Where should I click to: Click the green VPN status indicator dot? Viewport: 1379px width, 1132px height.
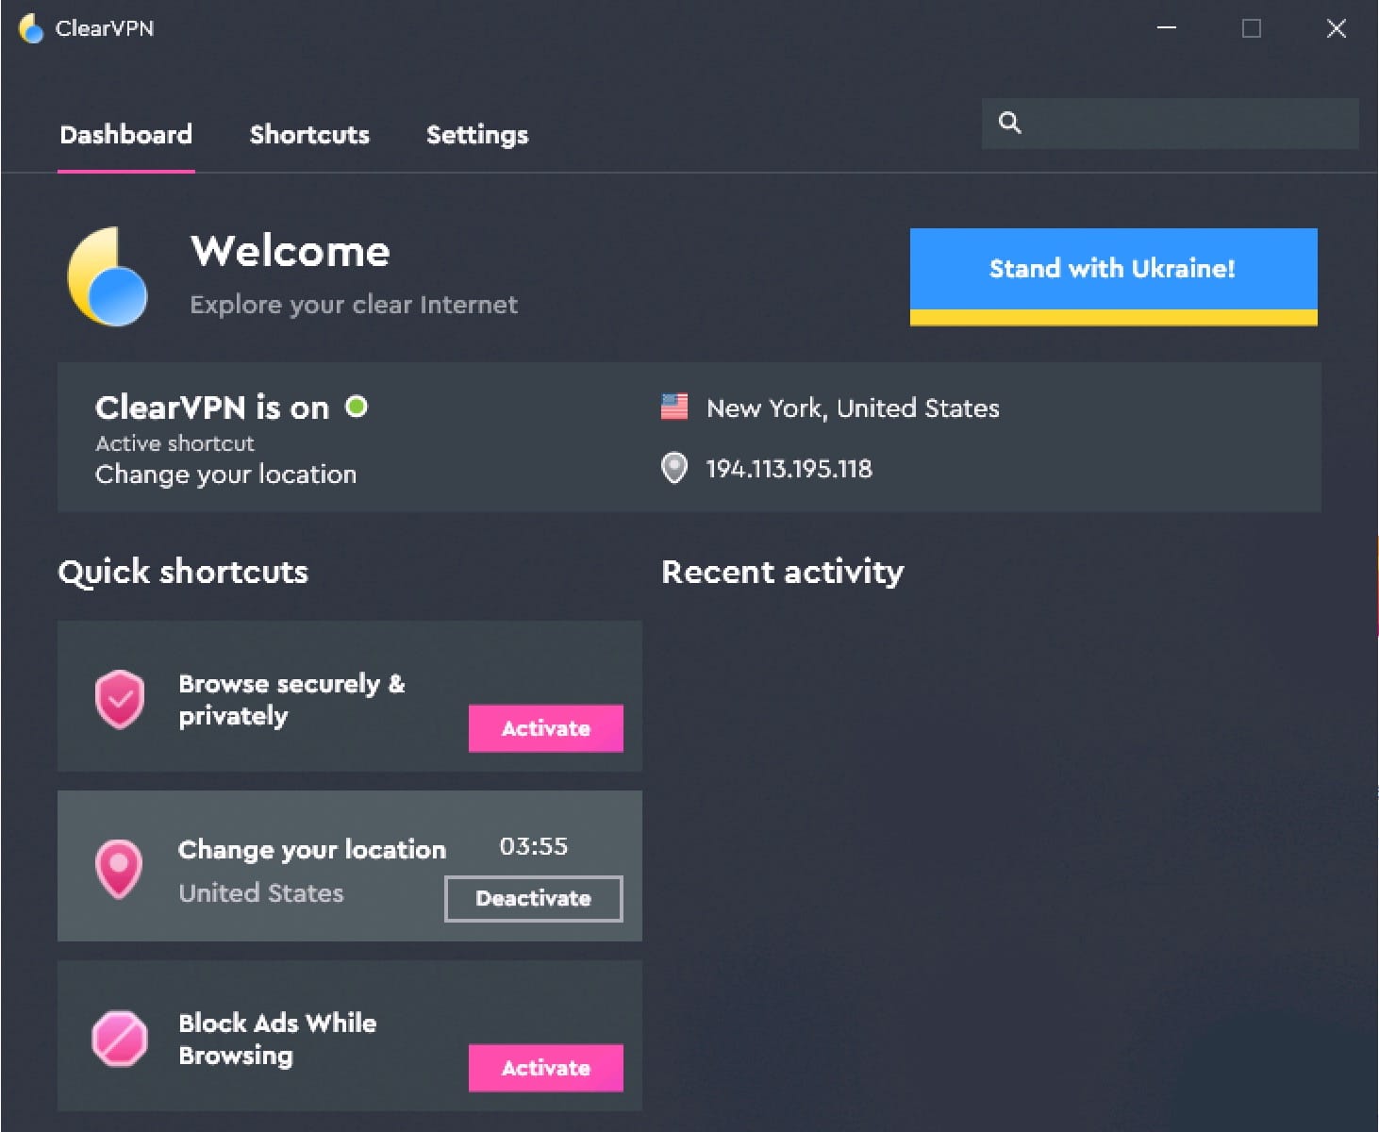tap(357, 407)
